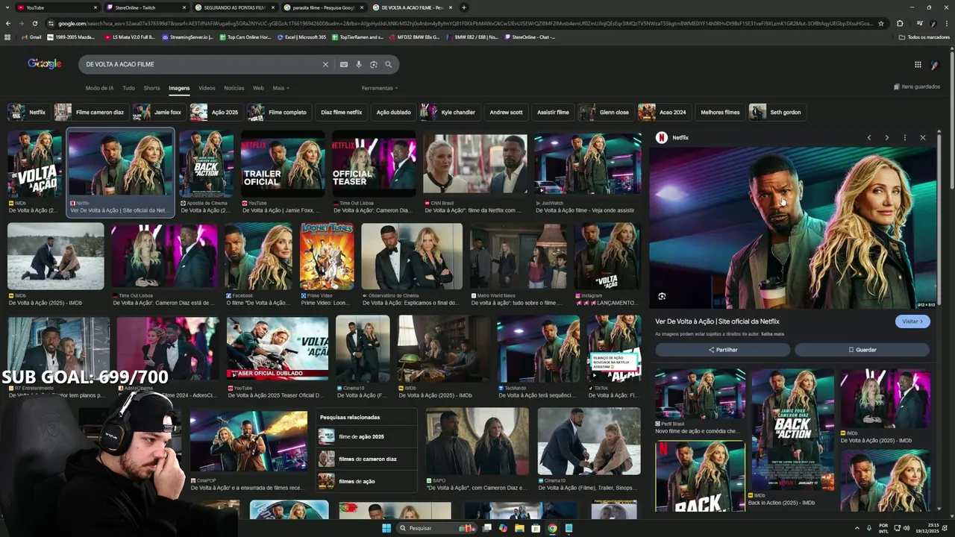Click the Visitar button
The width and height of the screenshot is (955, 537).
point(912,321)
